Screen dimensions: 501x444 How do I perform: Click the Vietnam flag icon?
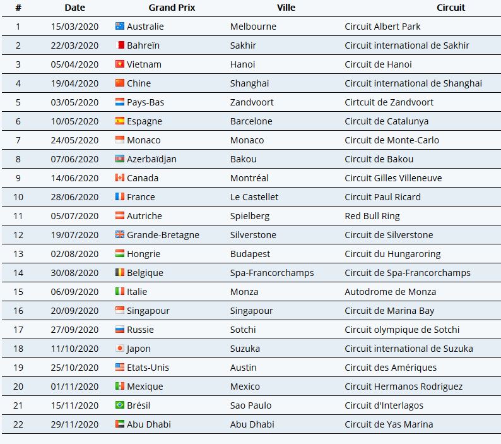pos(120,64)
